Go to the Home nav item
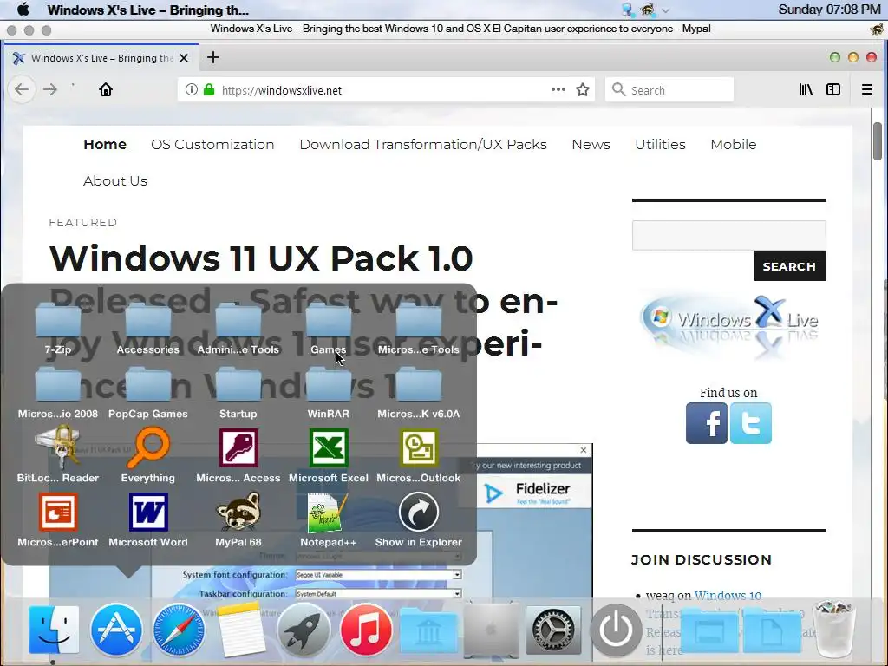Image resolution: width=888 pixels, height=666 pixels. [105, 145]
